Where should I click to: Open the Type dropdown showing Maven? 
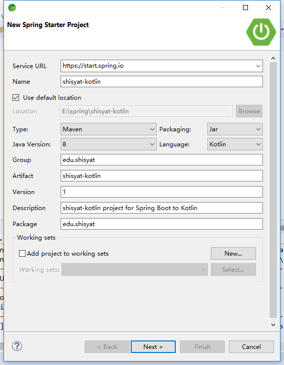108,129
